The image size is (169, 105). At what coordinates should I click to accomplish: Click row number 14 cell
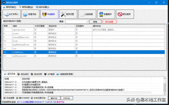tap(7, 56)
